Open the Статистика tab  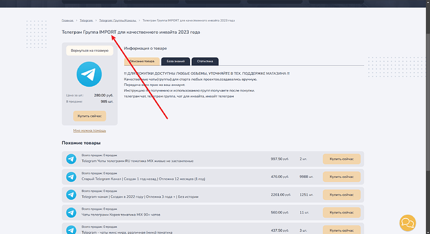coord(205,62)
